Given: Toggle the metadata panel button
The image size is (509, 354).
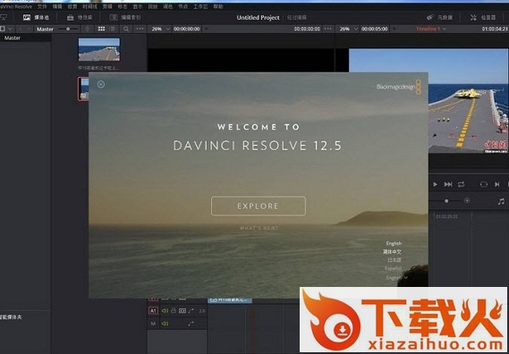Looking at the screenshot, I should click(439, 18).
